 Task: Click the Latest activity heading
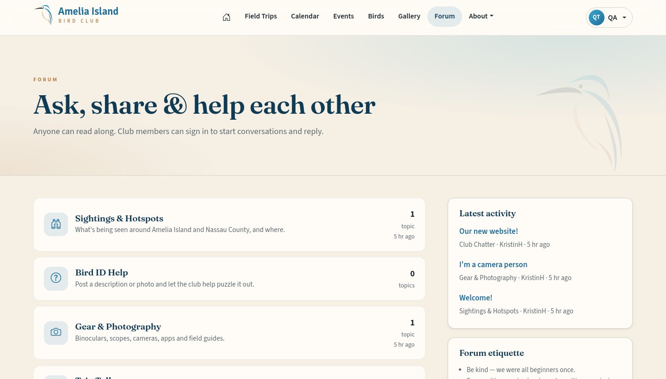coord(487,213)
